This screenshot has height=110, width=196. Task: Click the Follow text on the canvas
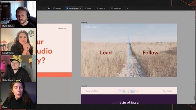(150, 53)
